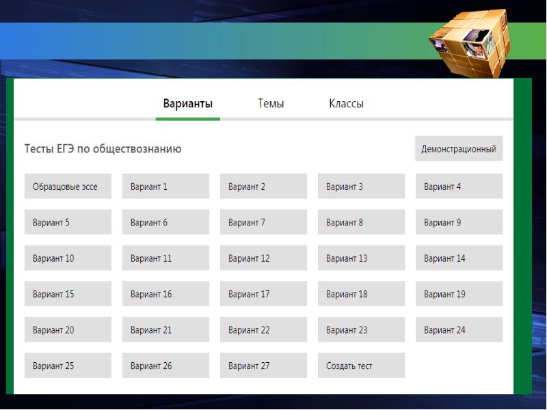The height and width of the screenshot is (410, 547).
Task: Pick Вариант 16
Action: pos(165,295)
